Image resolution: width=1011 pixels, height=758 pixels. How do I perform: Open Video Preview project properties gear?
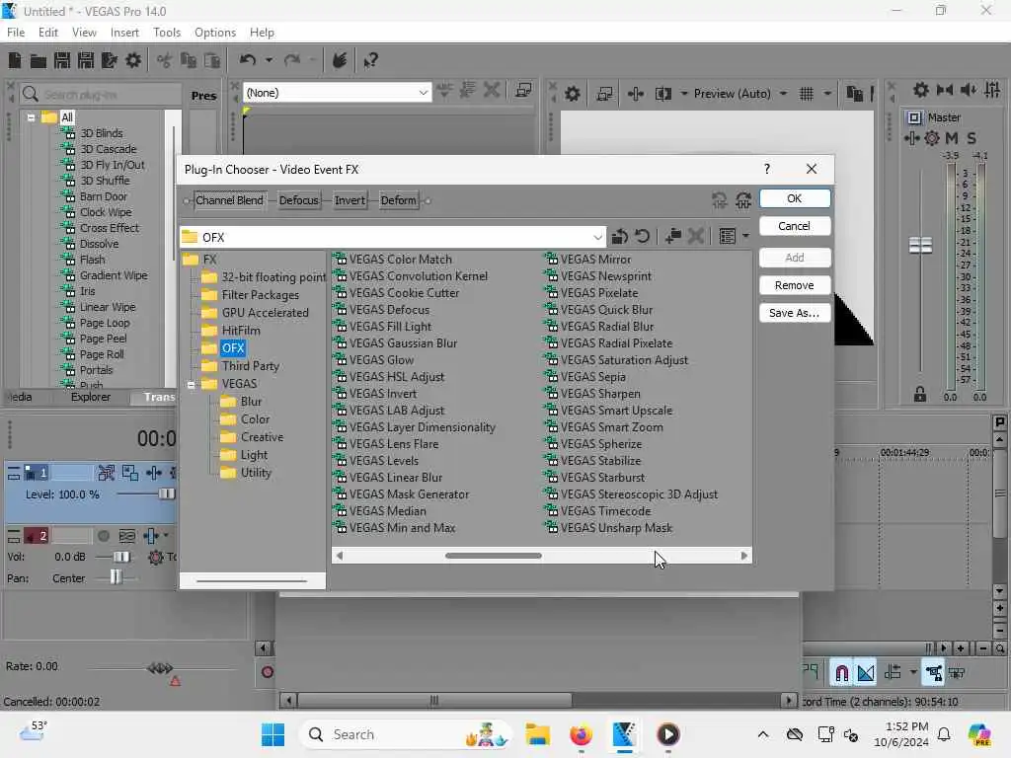572,94
